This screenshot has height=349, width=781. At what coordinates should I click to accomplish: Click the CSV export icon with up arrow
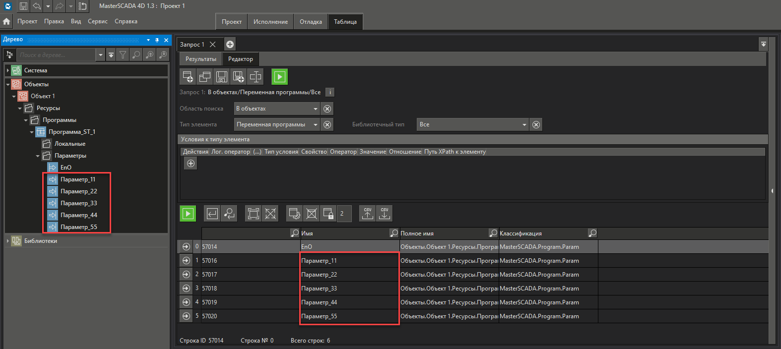point(367,213)
